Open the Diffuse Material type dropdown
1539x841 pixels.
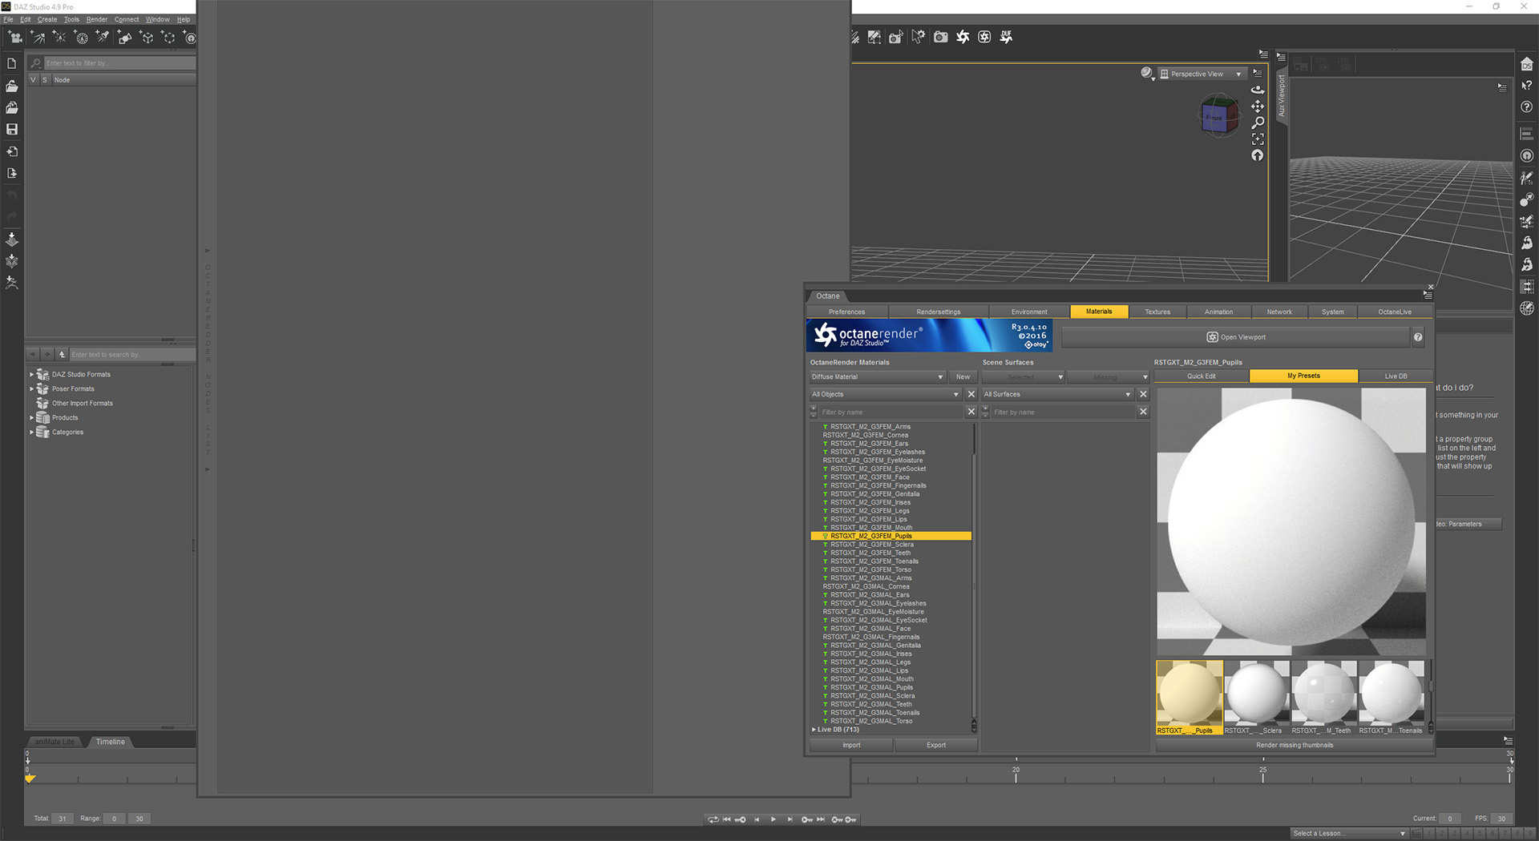878,377
